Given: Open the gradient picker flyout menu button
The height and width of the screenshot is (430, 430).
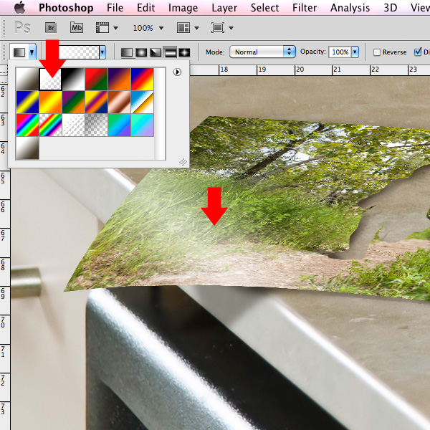Looking at the screenshot, I should tap(177, 72).
